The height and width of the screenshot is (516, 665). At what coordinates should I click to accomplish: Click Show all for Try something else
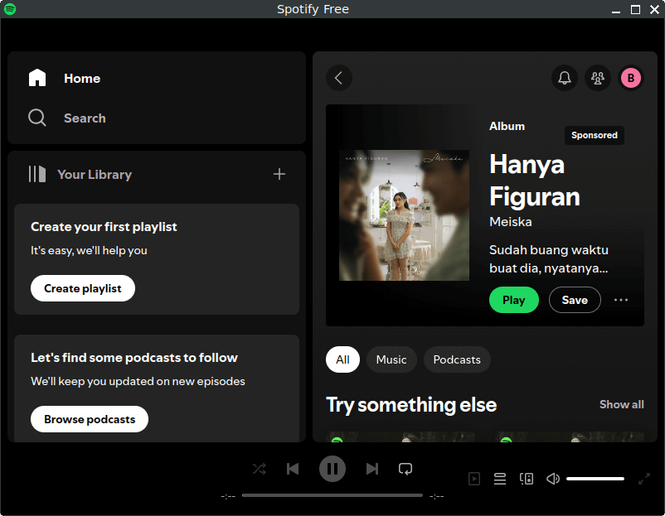pos(622,404)
